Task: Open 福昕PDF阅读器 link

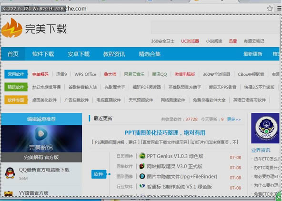Action: click(147, 87)
